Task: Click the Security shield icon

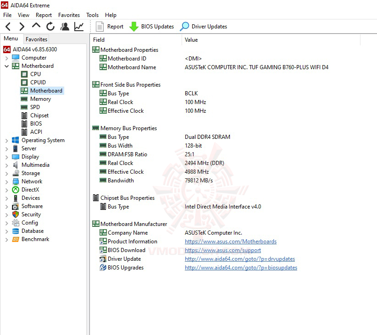Action: click(x=16, y=214)
